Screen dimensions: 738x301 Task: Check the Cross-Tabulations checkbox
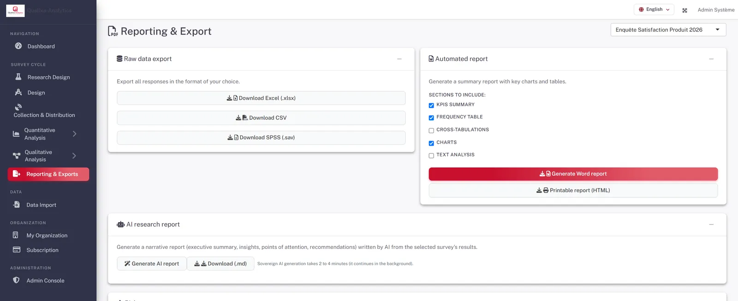coord(431,131)
